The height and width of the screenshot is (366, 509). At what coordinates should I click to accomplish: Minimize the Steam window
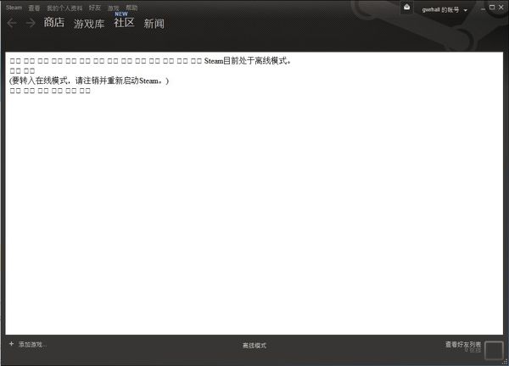(483, 8)
